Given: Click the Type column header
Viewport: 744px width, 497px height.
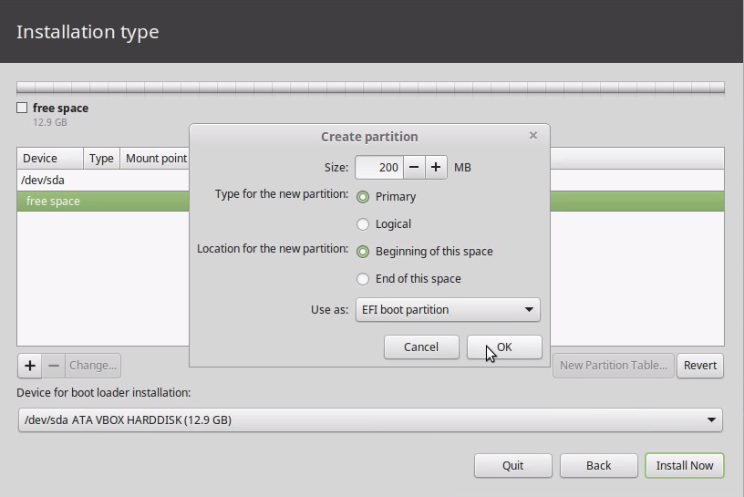Looking at the screenshot, I should point(101,158).
